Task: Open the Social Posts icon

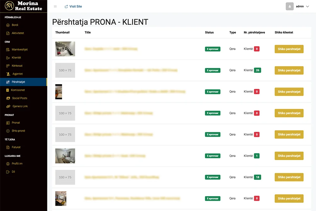Action: point(8,98)
